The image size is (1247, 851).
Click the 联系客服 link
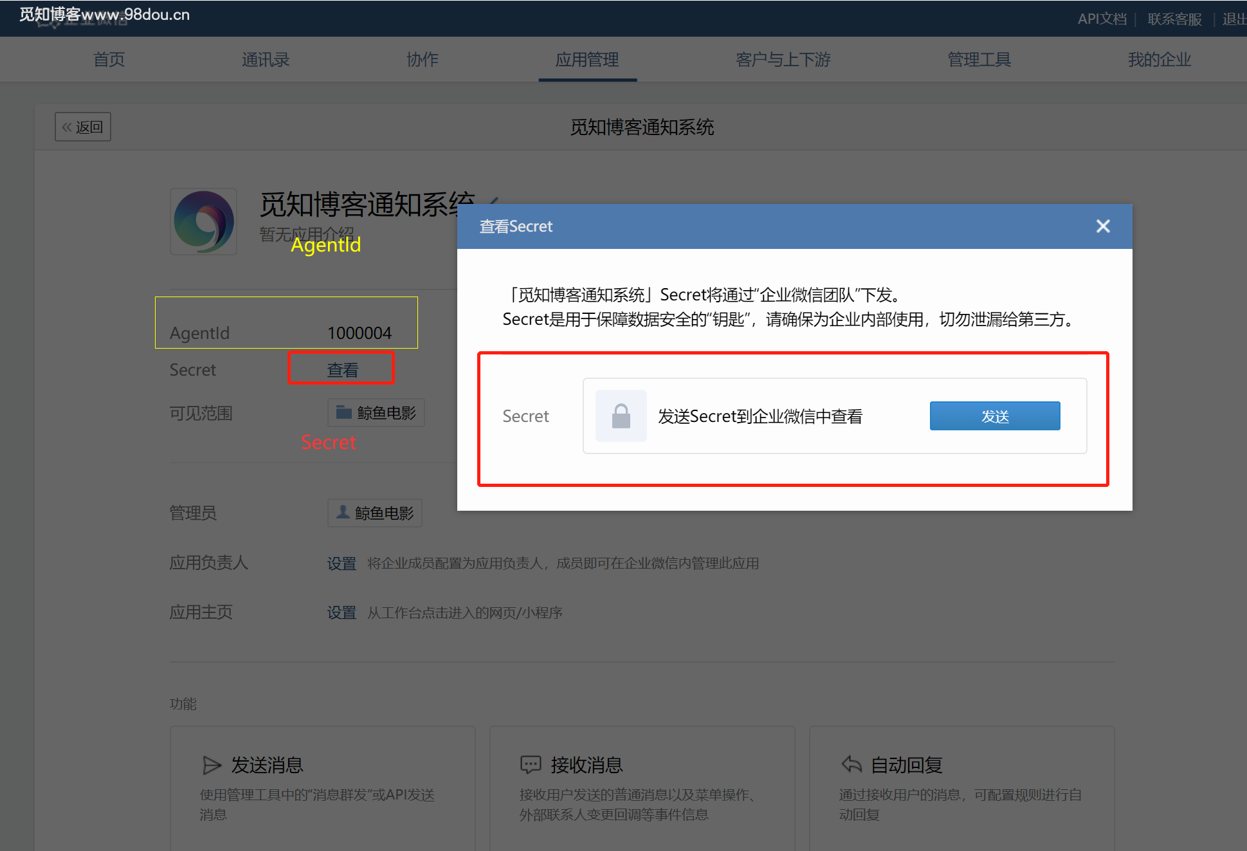click(x=1174, y=19)
